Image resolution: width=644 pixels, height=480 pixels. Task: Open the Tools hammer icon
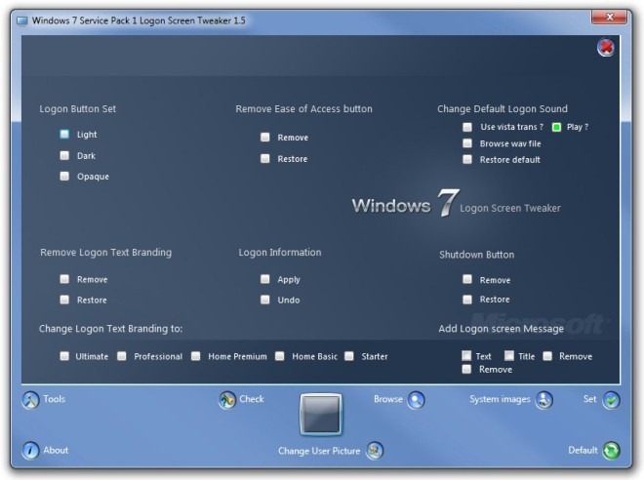click(31, 400)
